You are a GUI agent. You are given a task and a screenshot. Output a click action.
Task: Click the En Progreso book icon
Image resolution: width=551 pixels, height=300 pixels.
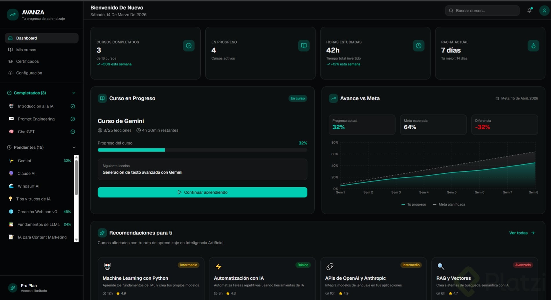pyautogui.click(x=304, y=46)
